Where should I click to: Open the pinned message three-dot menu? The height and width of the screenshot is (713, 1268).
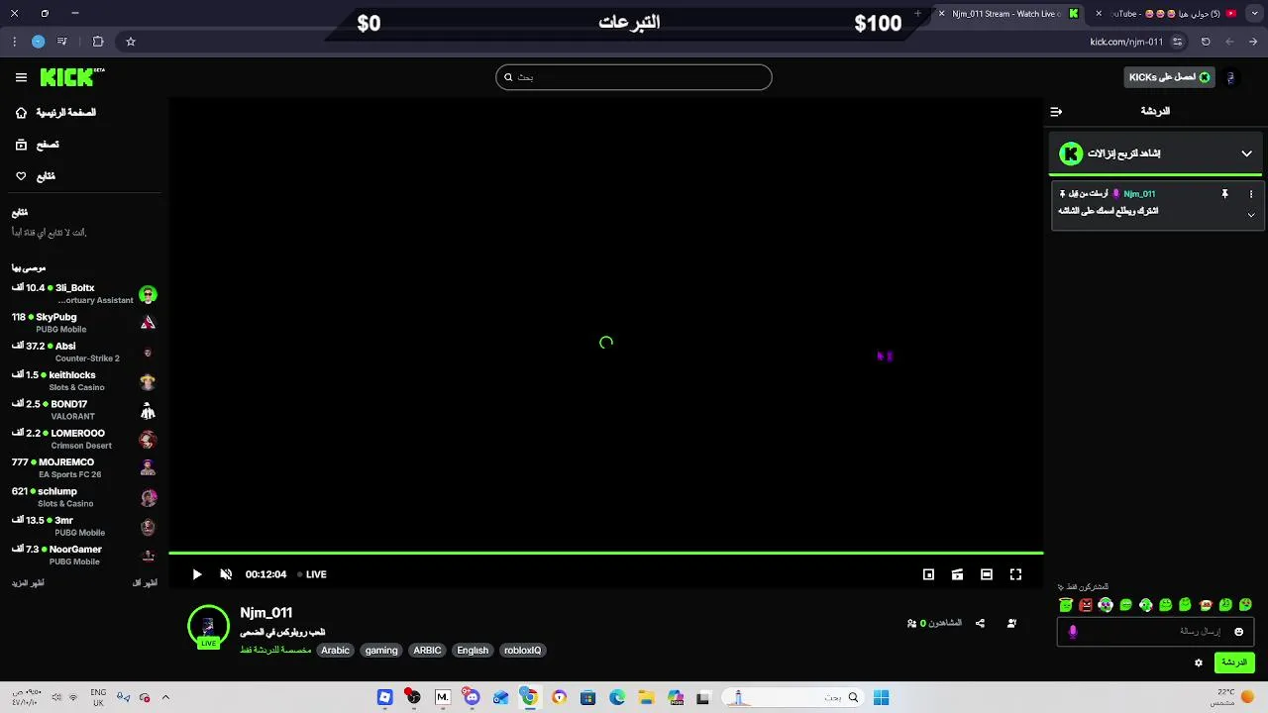(x=1251, y=194)
